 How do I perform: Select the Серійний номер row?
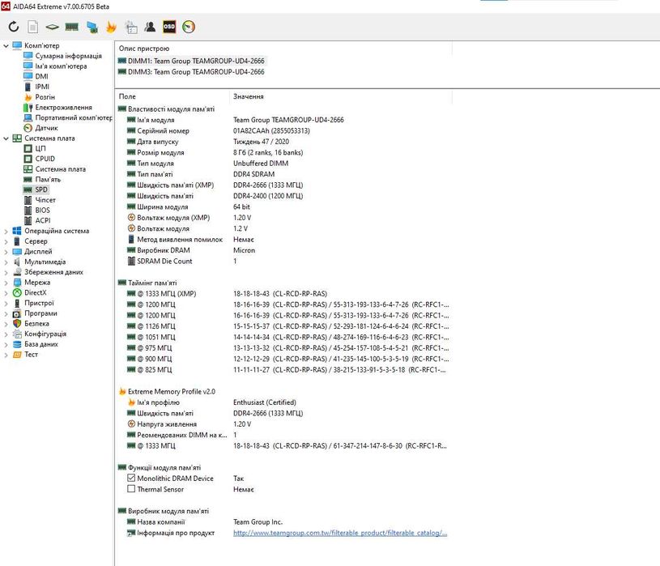click(x=283, y=131)
